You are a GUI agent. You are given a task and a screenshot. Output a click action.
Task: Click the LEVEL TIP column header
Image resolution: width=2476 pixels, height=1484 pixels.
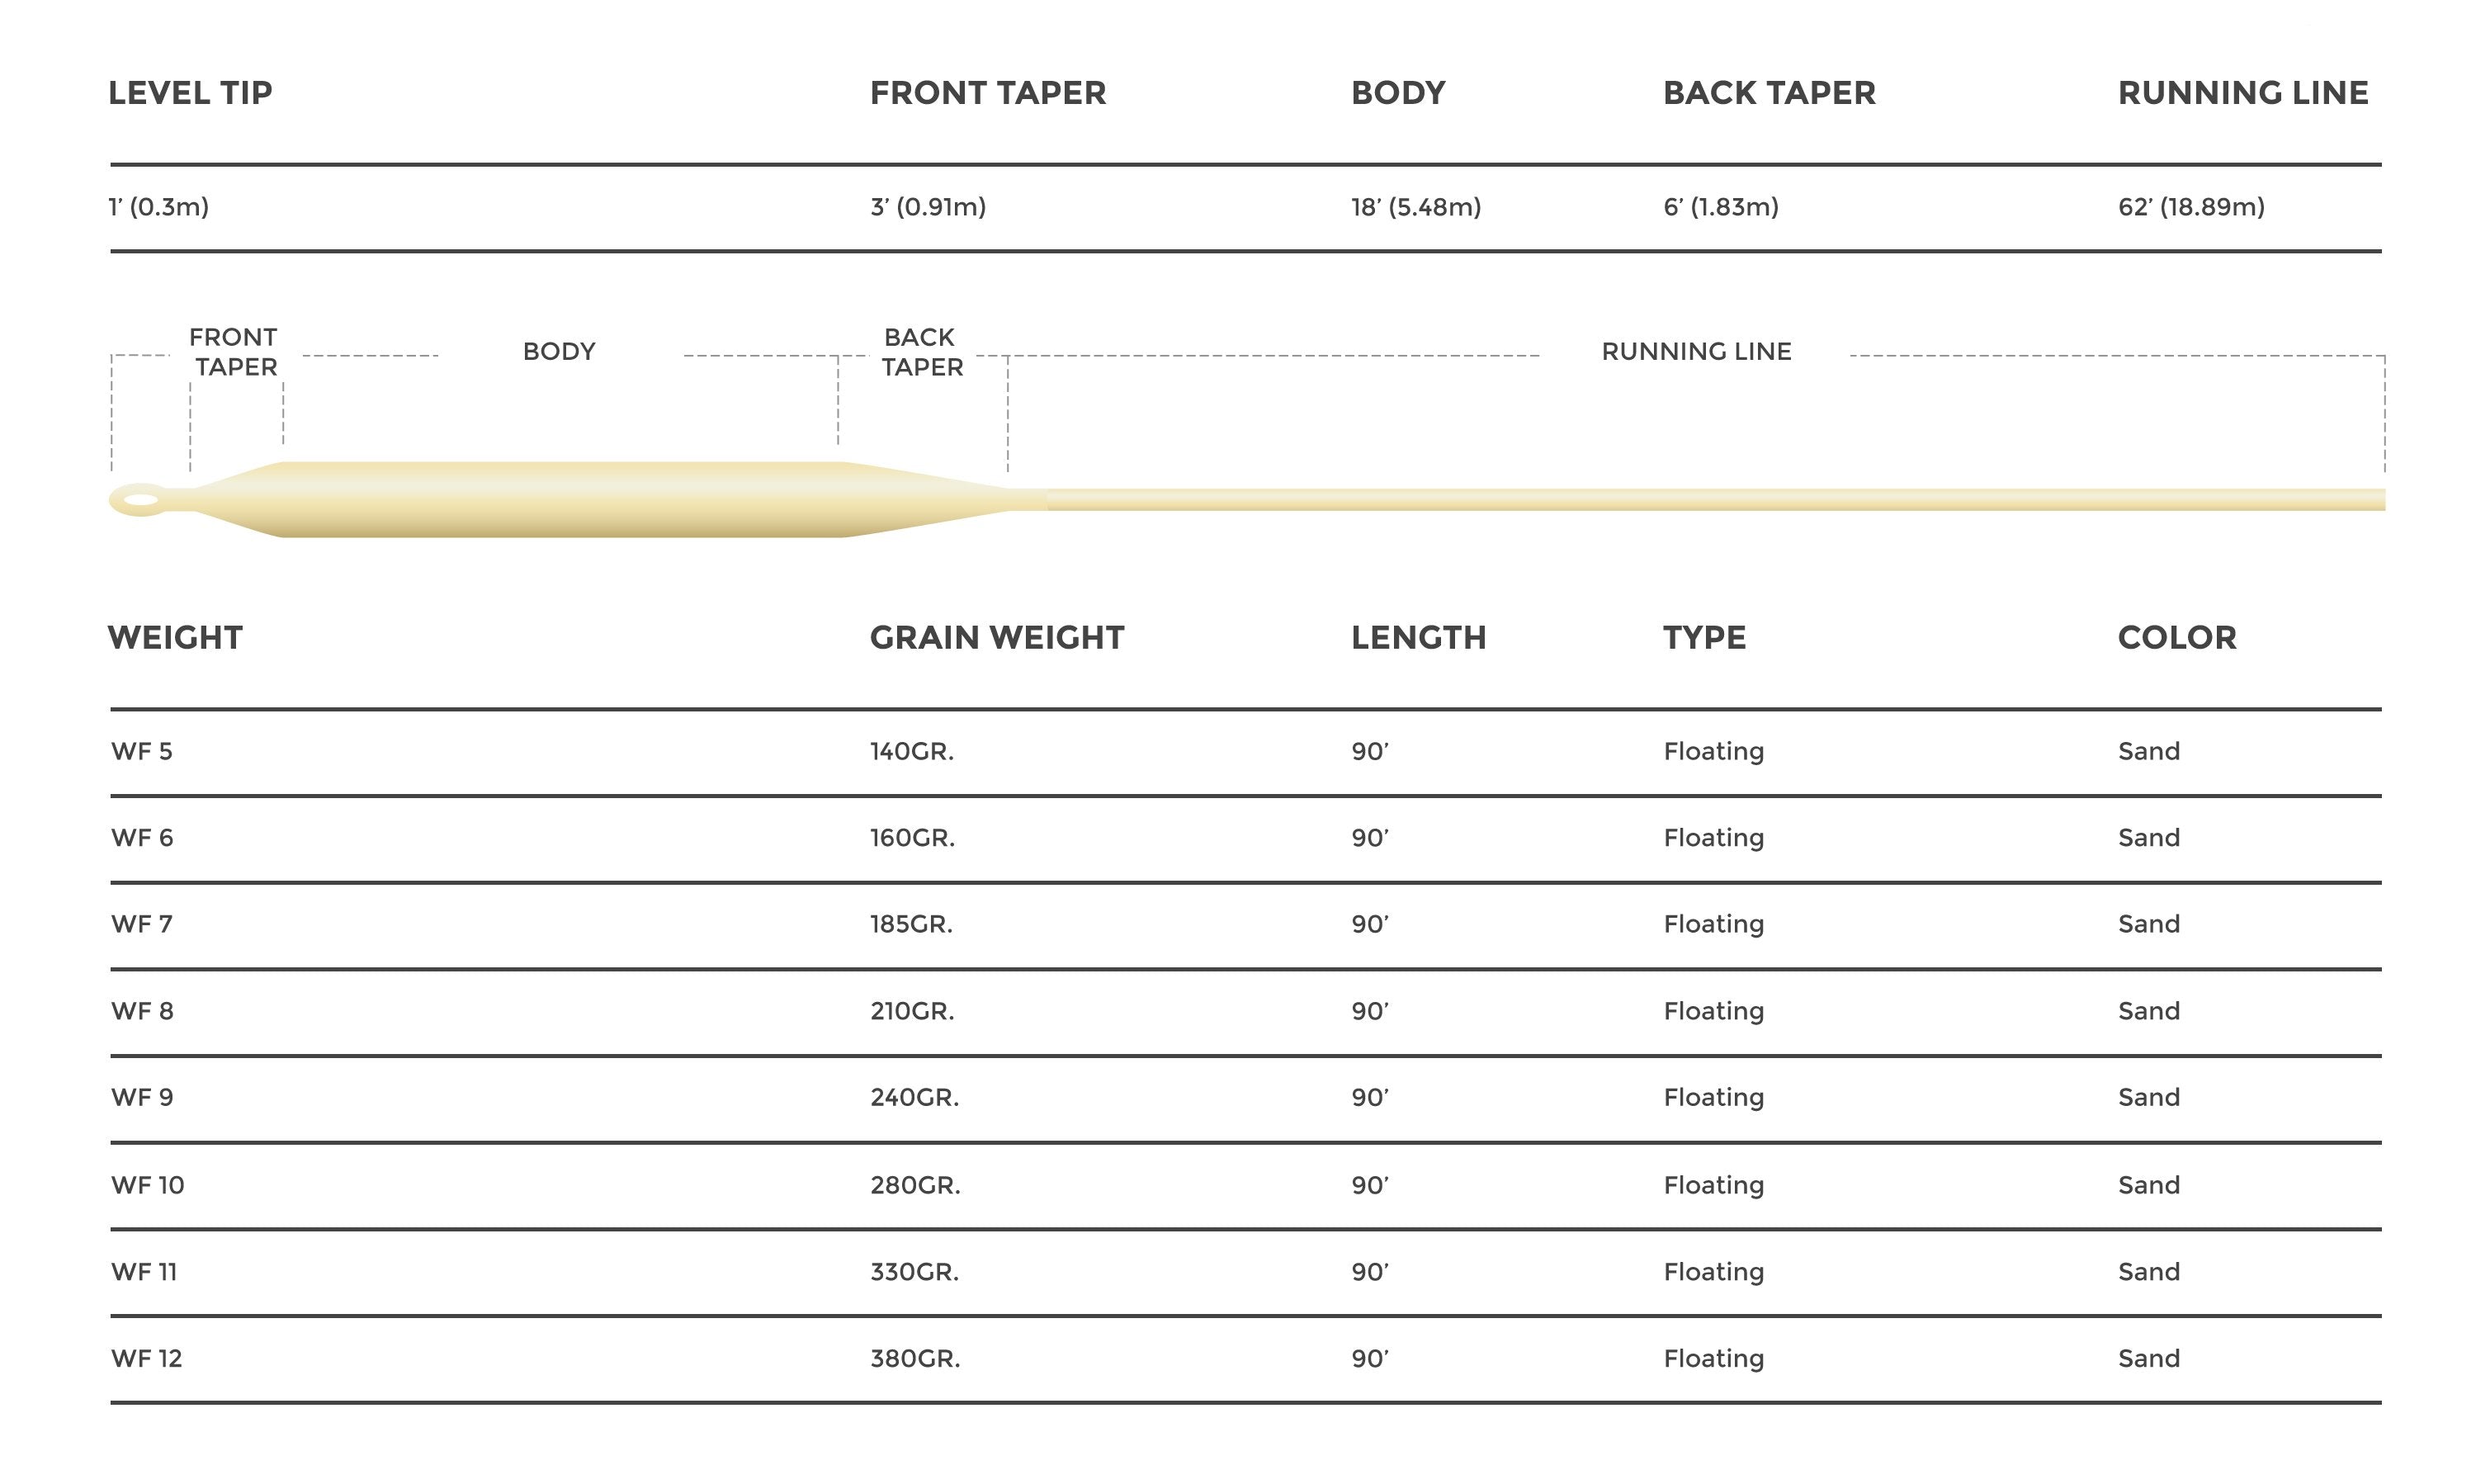(190, 93)
